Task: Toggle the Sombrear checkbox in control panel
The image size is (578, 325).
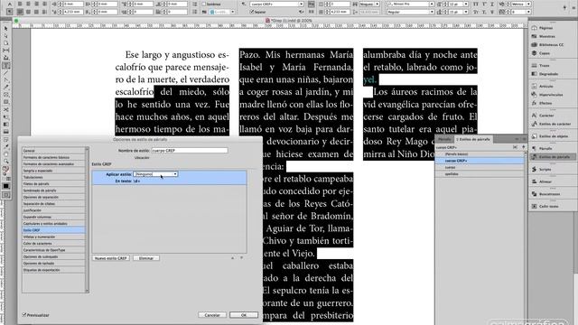Action: [x=204, y=4]
